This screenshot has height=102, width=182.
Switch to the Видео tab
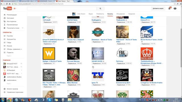point(91,14)
